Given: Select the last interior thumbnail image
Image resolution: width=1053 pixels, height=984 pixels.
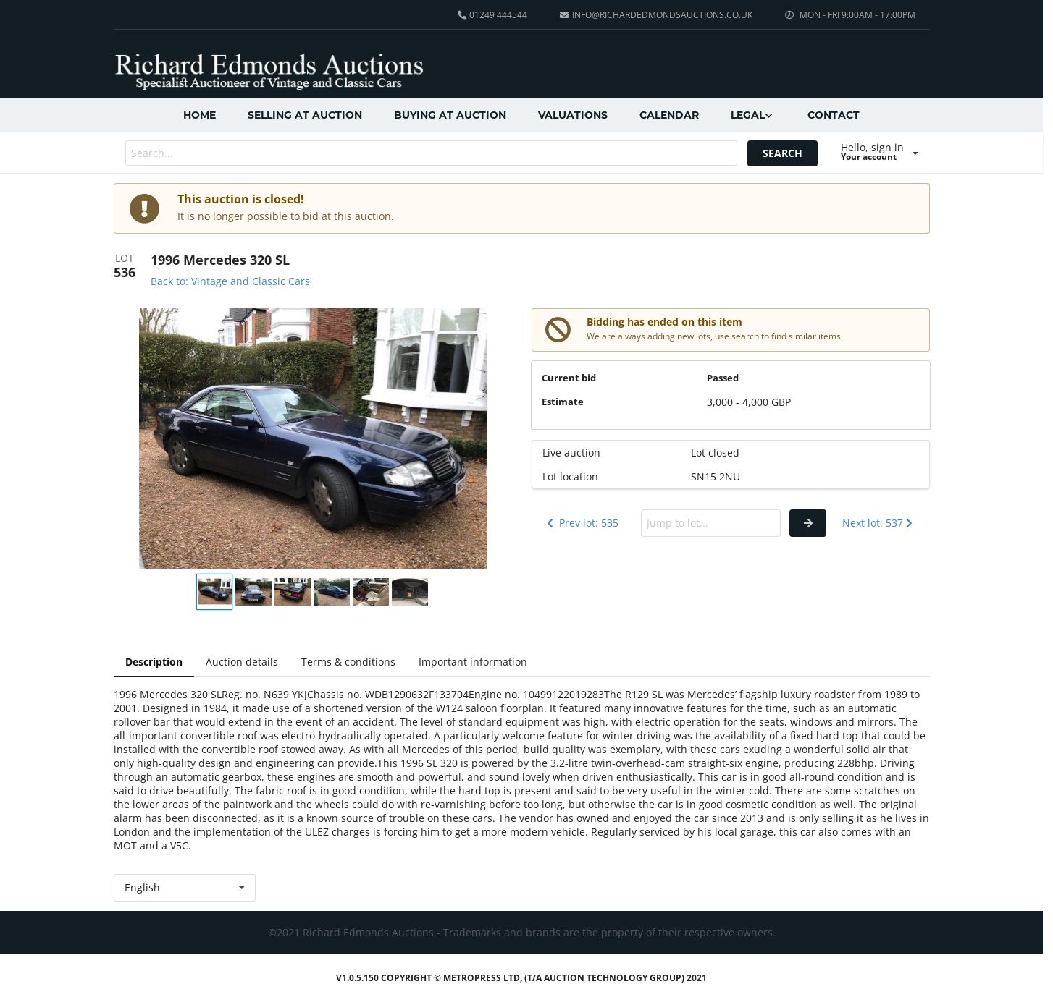Looking at the screenshot, I should pyautogui.click(x=410, y=592).
